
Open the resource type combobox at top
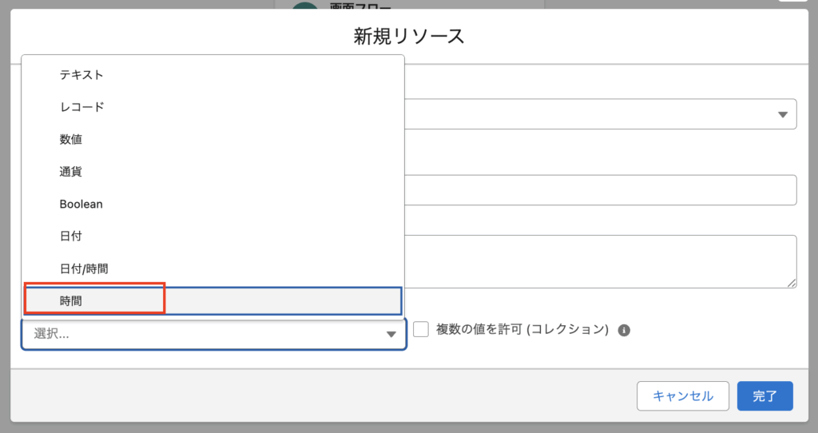pos(599,114)
